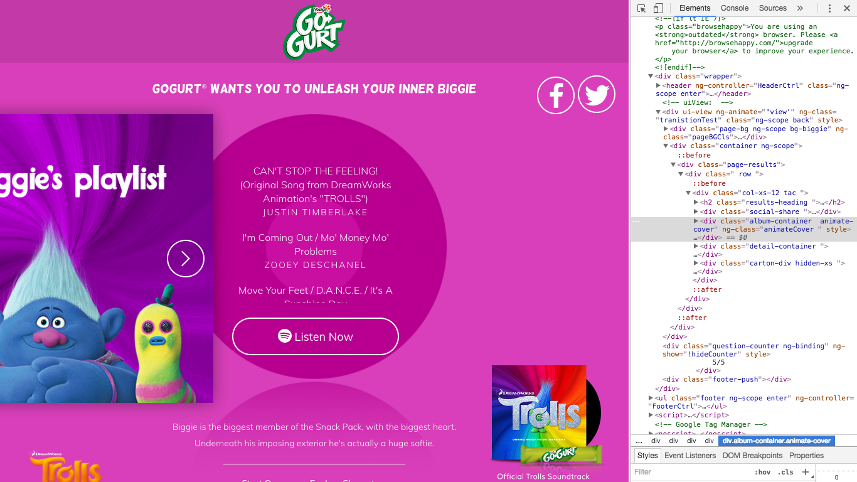Expand h2 results-heading node

click(696, 202)
